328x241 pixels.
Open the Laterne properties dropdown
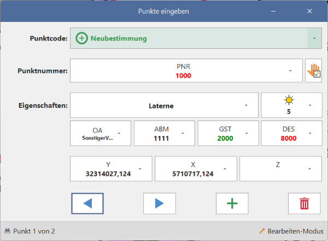click(x=246, y=105)
